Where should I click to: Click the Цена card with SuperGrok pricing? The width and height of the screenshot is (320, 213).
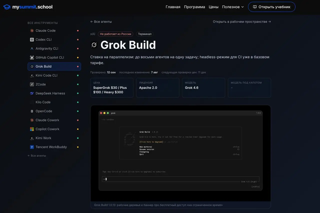(112, 88)
